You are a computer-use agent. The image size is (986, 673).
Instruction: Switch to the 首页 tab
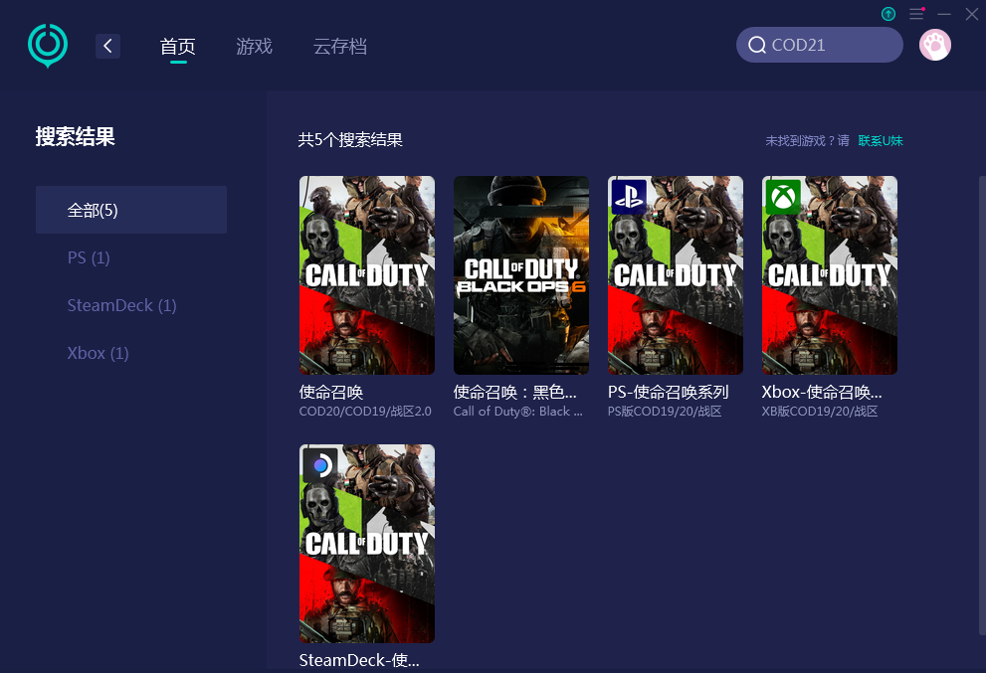point(178,47)
